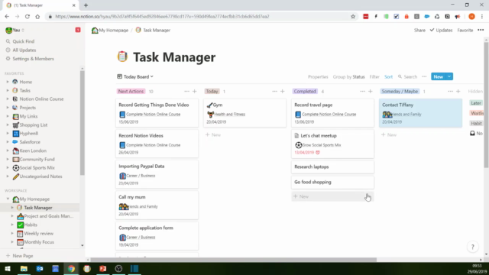Collapse the My Homepage tree in workspace
The width and height of the screenshot is (489, 275).
(8, 199)
